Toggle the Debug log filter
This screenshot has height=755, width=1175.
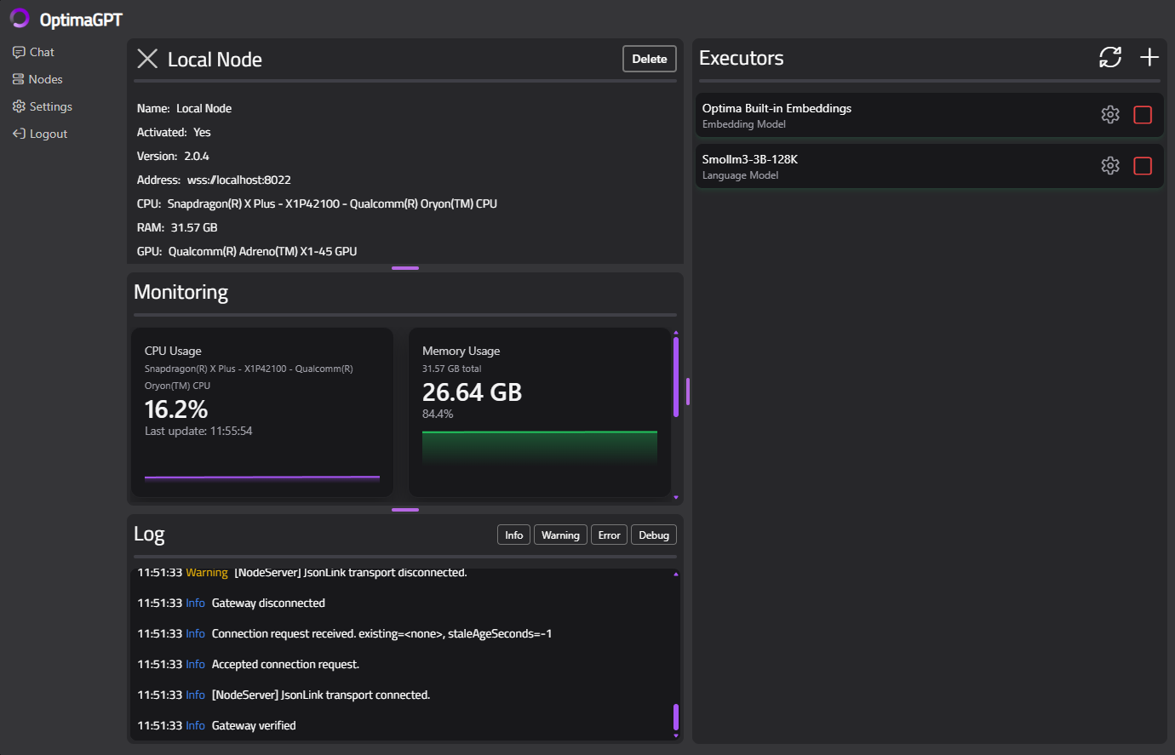[654, 535]
